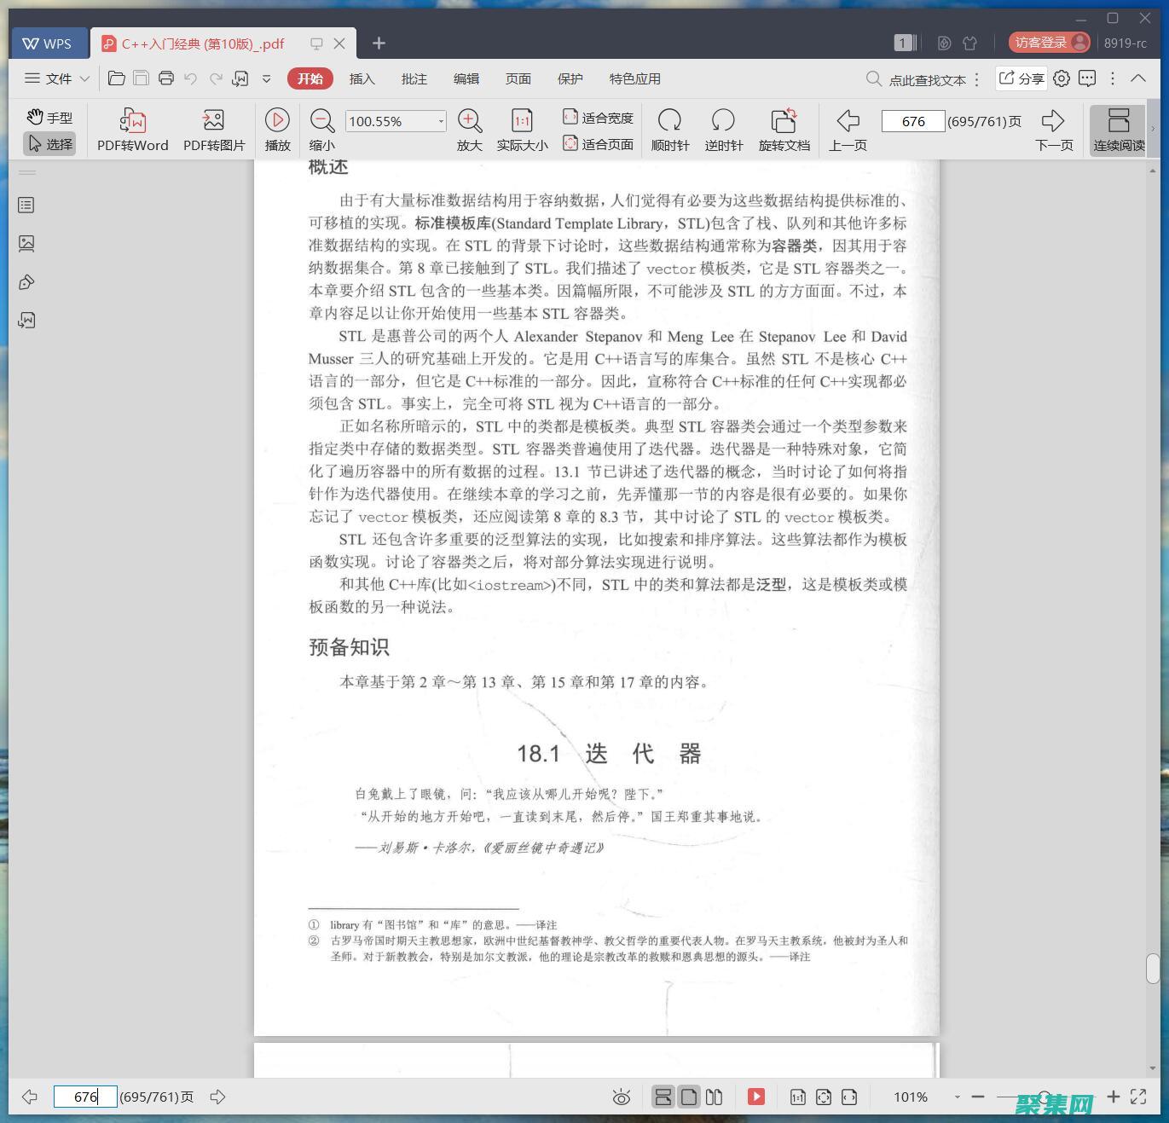The width and height of the screenshot is (1169, 1123).
Task: Switch to the 批注 ribbon tab
Action: tap(414, 78)
